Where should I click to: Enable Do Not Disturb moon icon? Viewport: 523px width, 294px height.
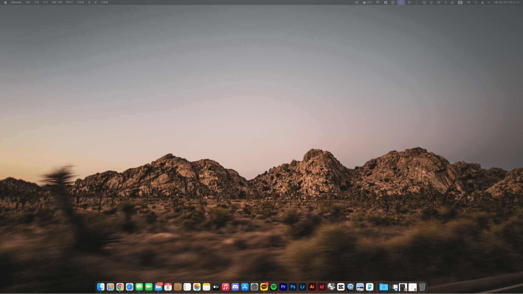tap(417, 2)
